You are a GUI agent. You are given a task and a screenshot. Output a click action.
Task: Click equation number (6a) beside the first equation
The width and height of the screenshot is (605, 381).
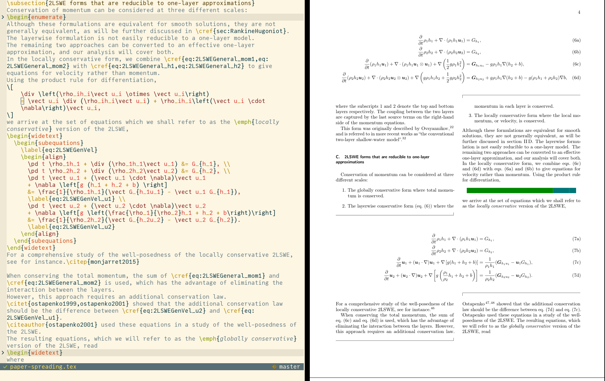pos(576,40)
